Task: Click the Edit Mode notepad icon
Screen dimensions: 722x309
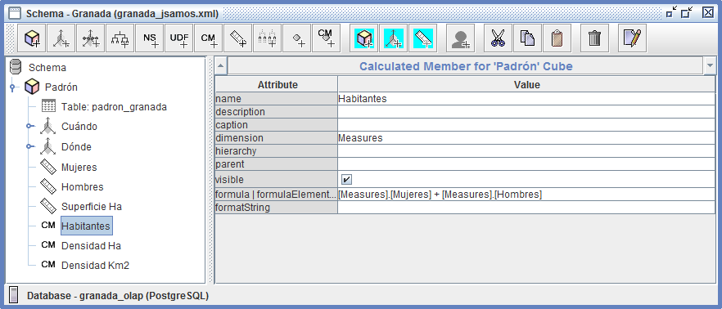Action: click(633, 38)
